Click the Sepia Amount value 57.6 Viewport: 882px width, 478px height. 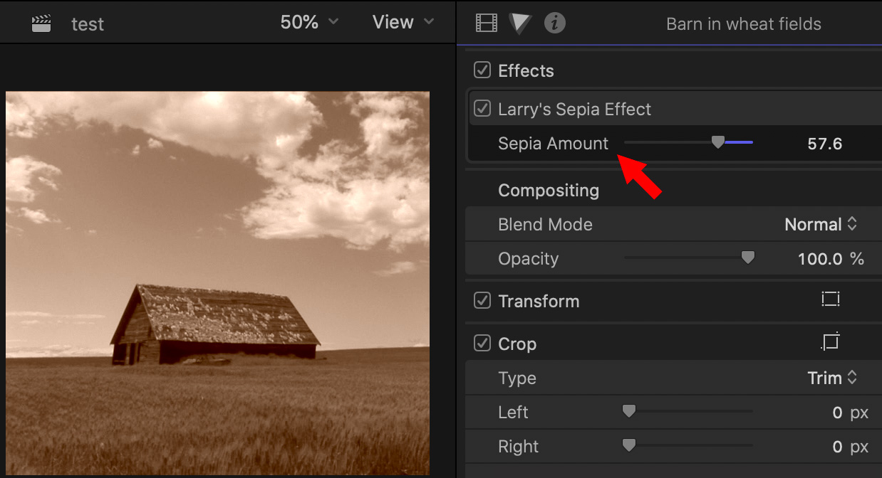tap(824, 144)
